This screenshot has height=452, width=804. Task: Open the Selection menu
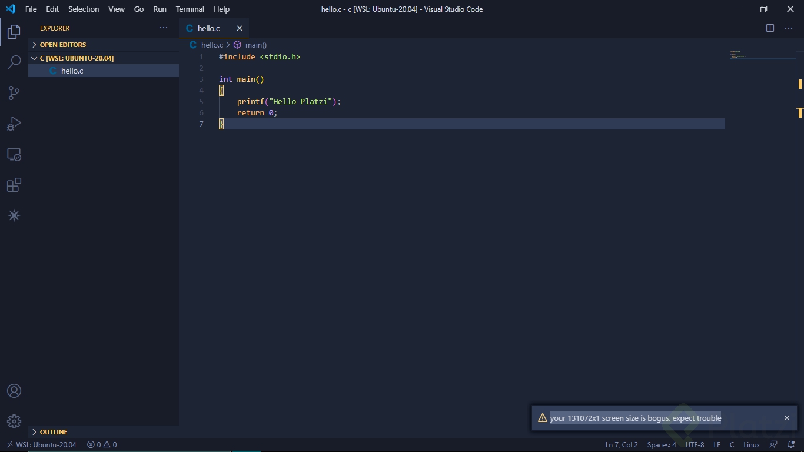click(84, 9)
